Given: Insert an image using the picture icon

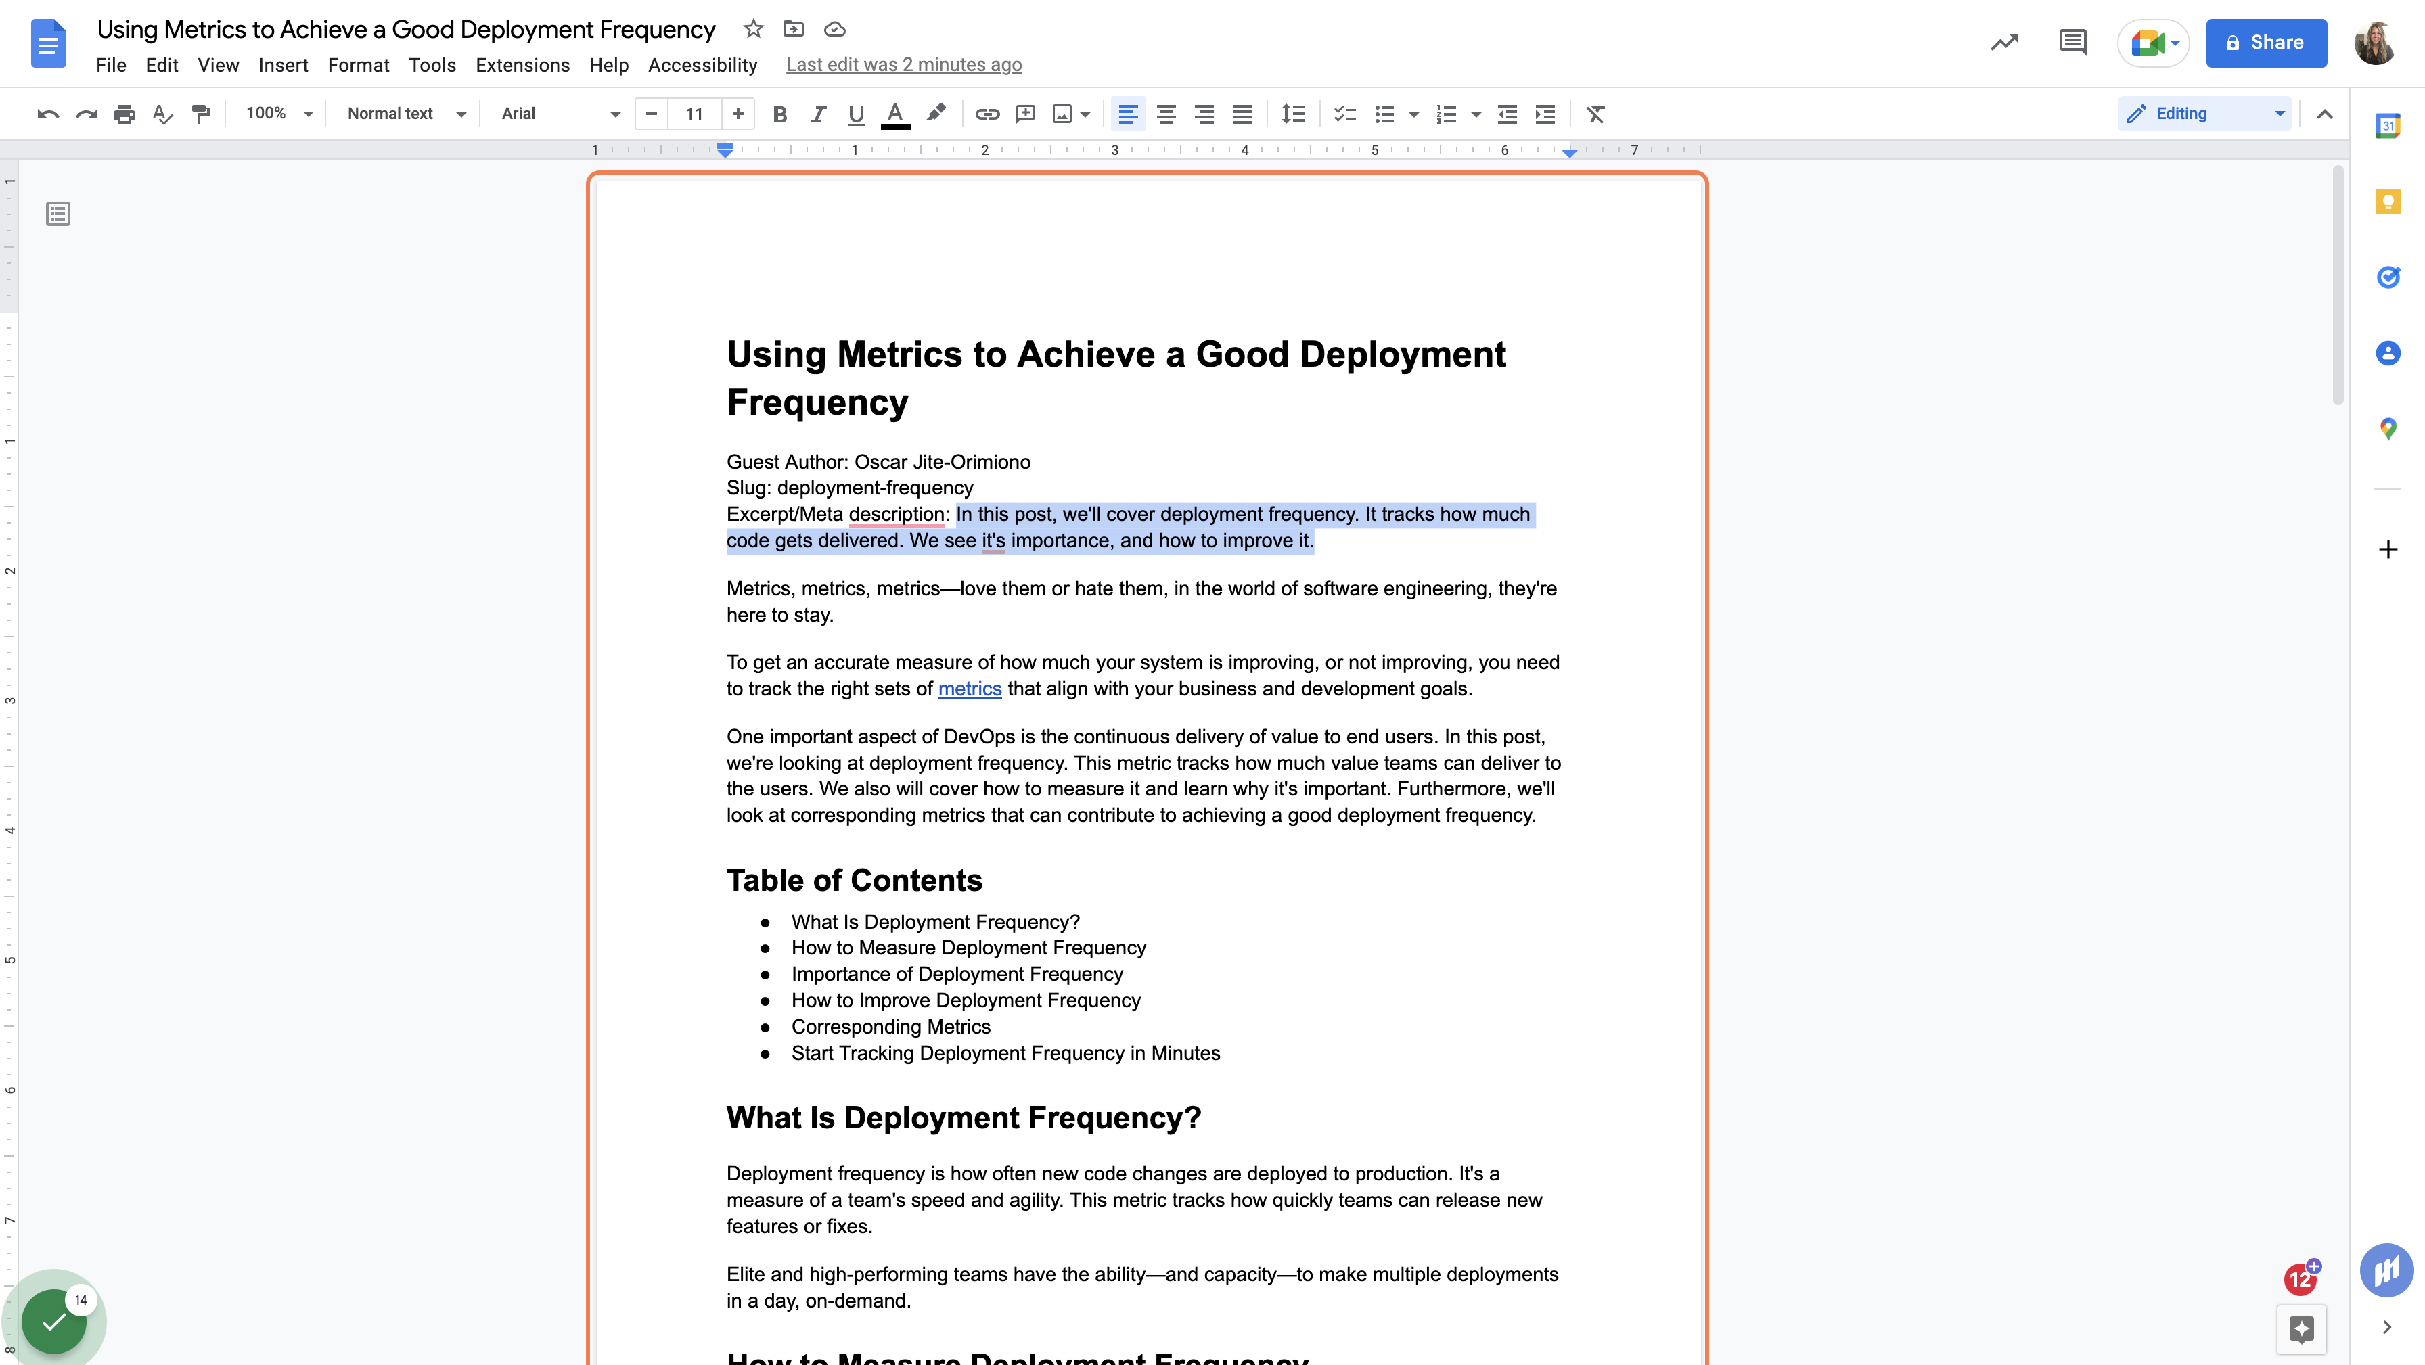Looking at the screenshot, I should pos(1062,114).
